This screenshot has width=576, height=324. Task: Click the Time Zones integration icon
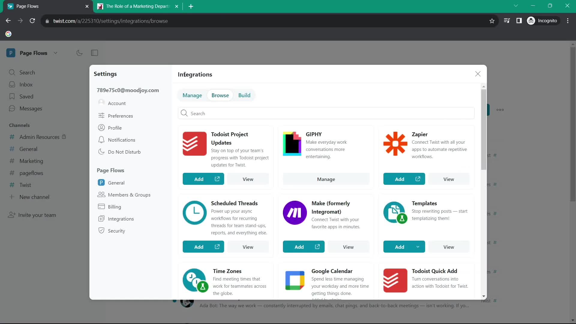195,280
